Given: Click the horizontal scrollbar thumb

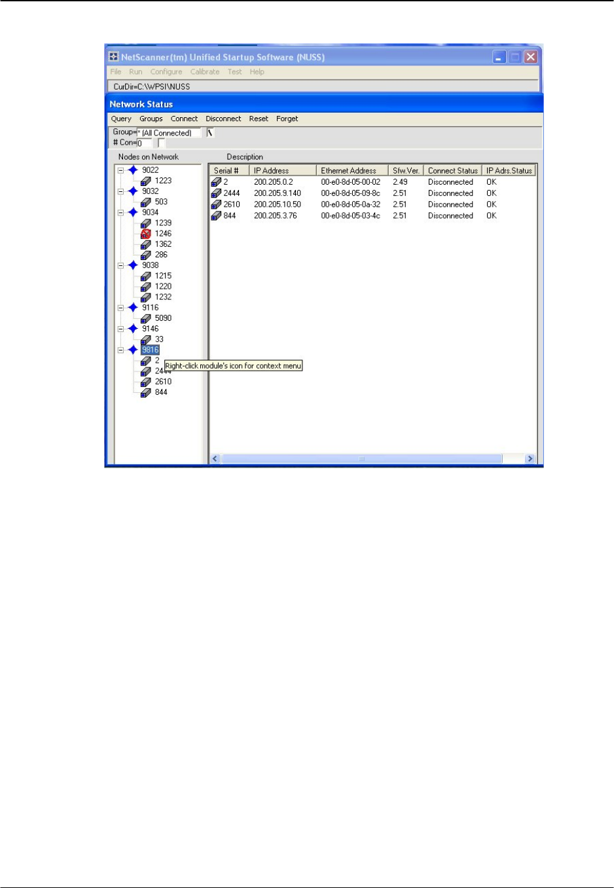Looking at the screenshot, I should coord(362,459).
